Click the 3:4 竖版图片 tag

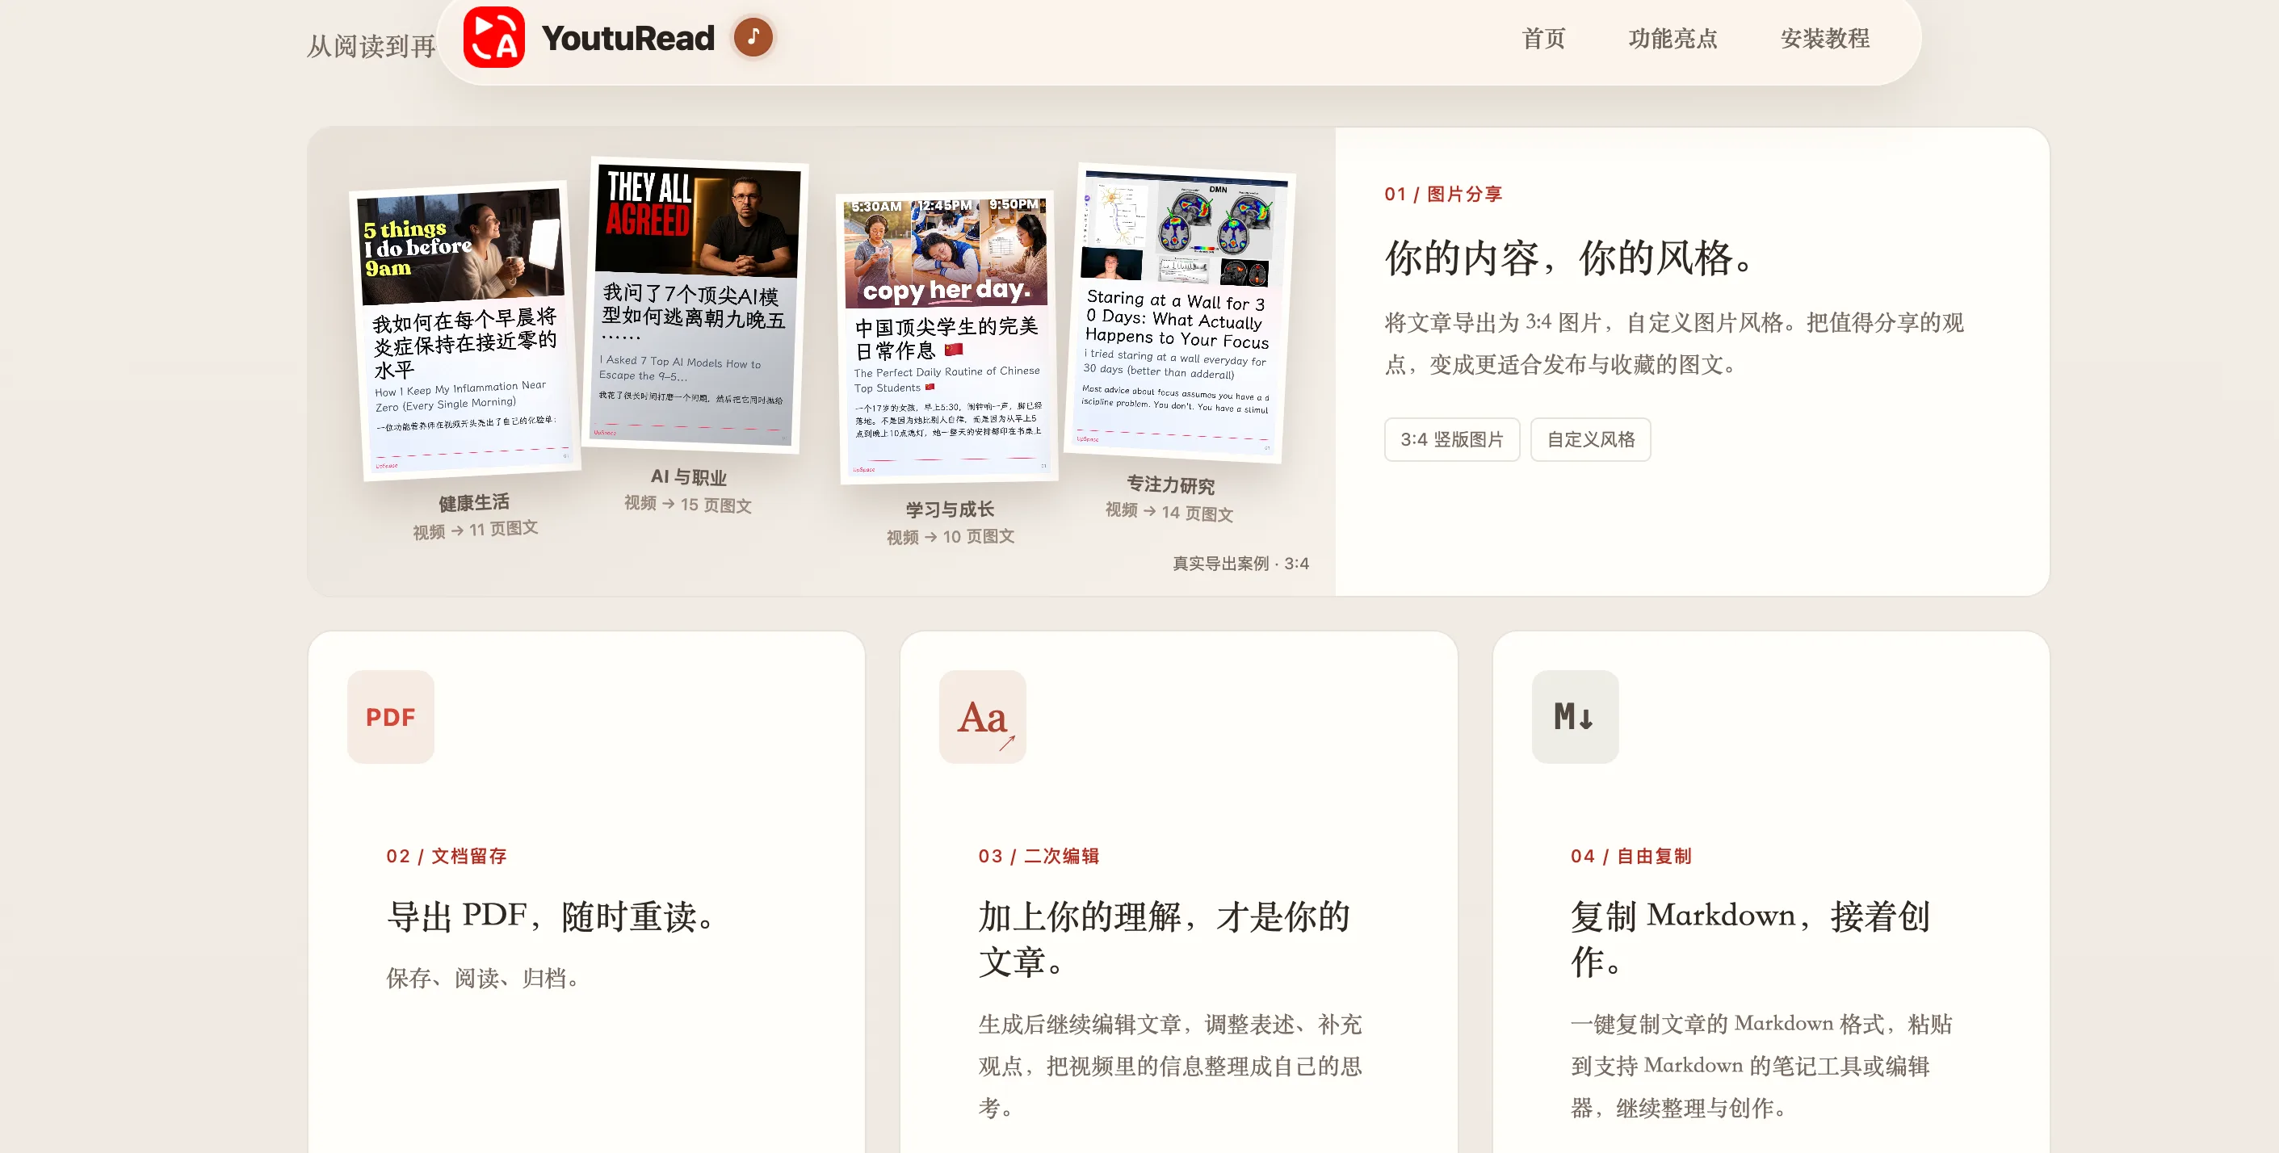[x=1452, y=439]
